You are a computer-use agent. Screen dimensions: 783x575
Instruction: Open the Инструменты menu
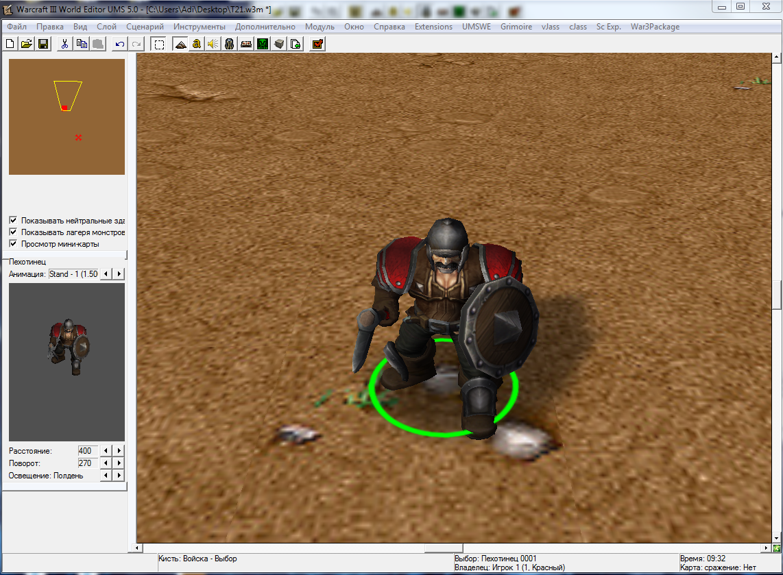pos(200,27)
